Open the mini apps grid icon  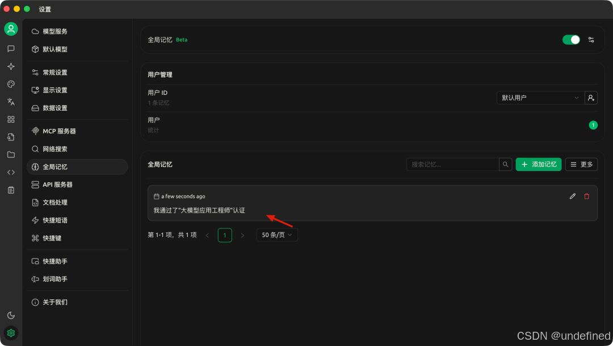[x=11, y=119]
